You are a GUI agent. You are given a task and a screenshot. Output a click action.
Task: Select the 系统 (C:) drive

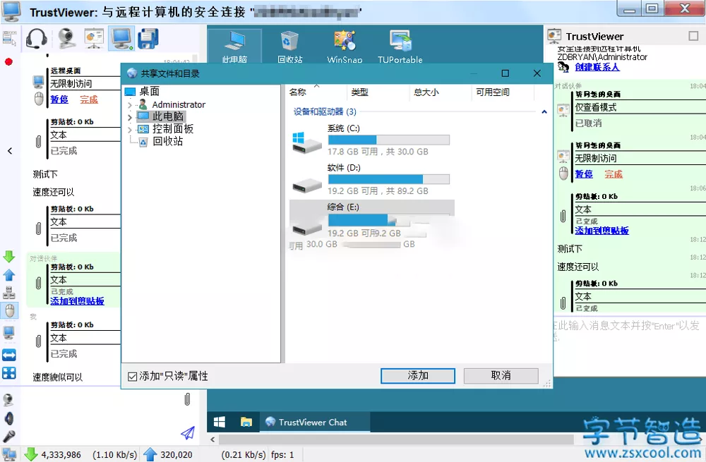click(x=371, y=140)
